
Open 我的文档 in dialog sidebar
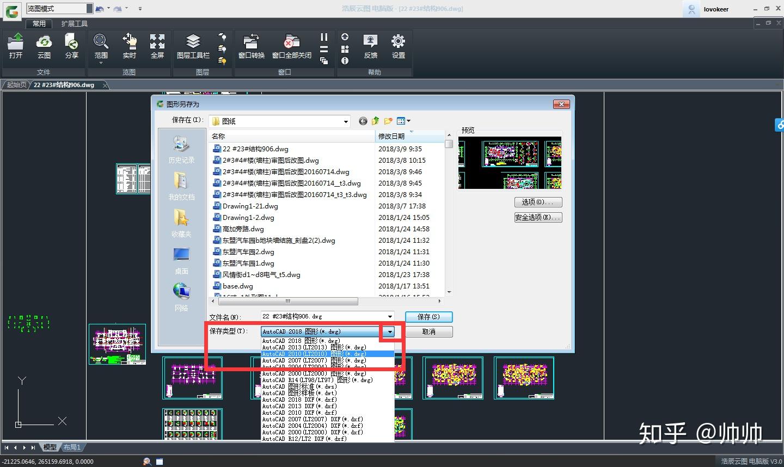coord(181,187)
